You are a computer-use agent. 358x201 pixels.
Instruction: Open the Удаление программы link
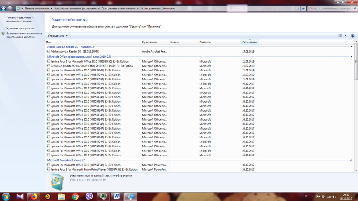coord(20,28)
